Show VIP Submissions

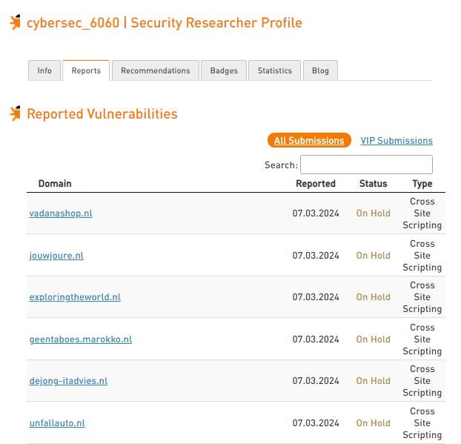(397, 141)
